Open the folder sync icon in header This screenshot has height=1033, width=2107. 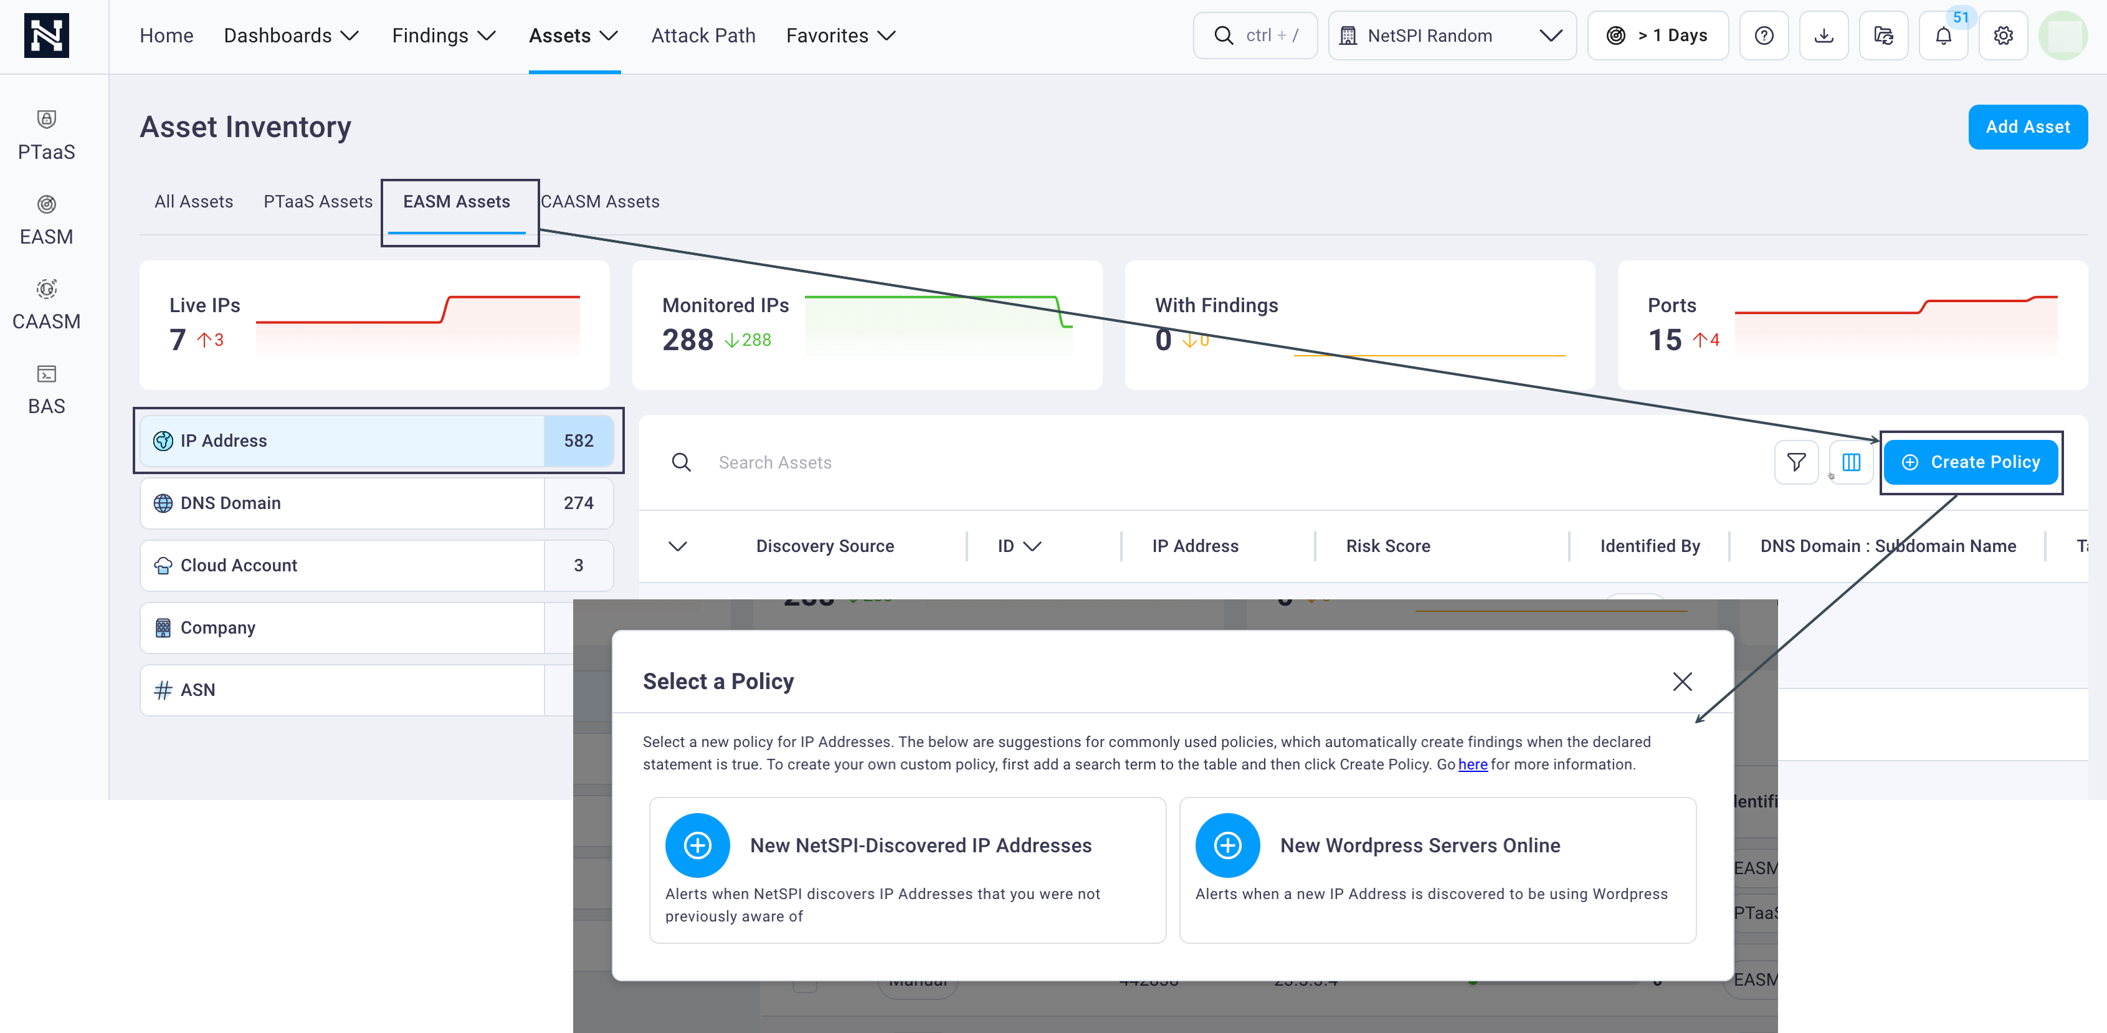click(x=1883, y=35)
